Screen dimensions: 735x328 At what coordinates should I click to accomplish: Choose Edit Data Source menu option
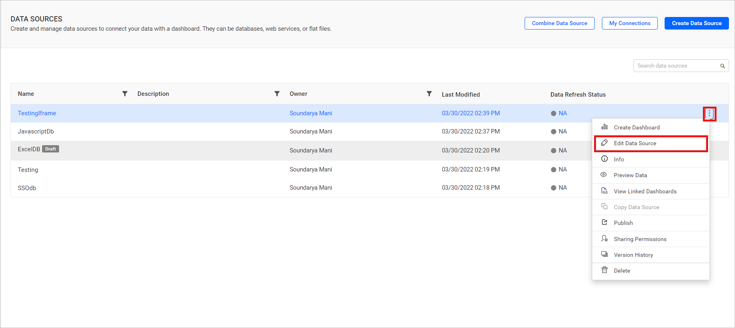pyautogui.click(x=635, y=143)
